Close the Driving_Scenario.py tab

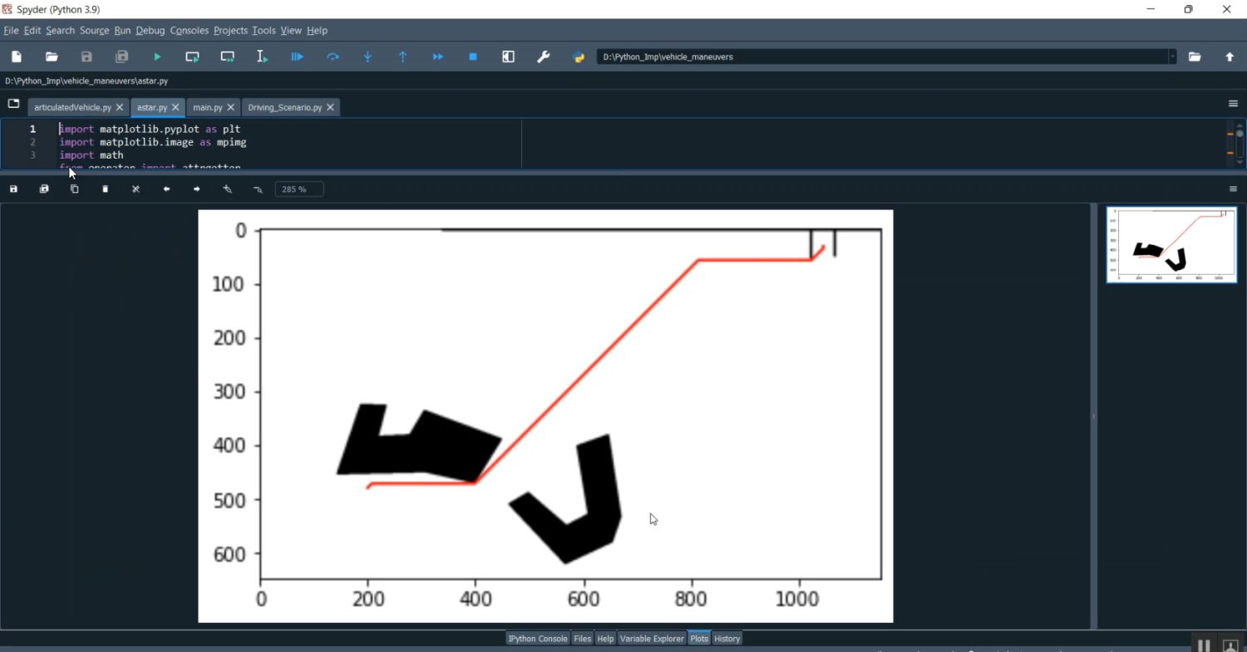coord(330,107)
